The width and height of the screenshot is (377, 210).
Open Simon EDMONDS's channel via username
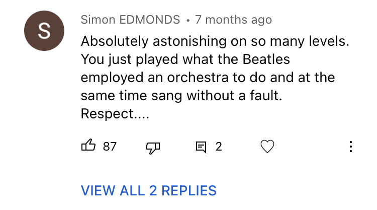(x=130, y=20)
